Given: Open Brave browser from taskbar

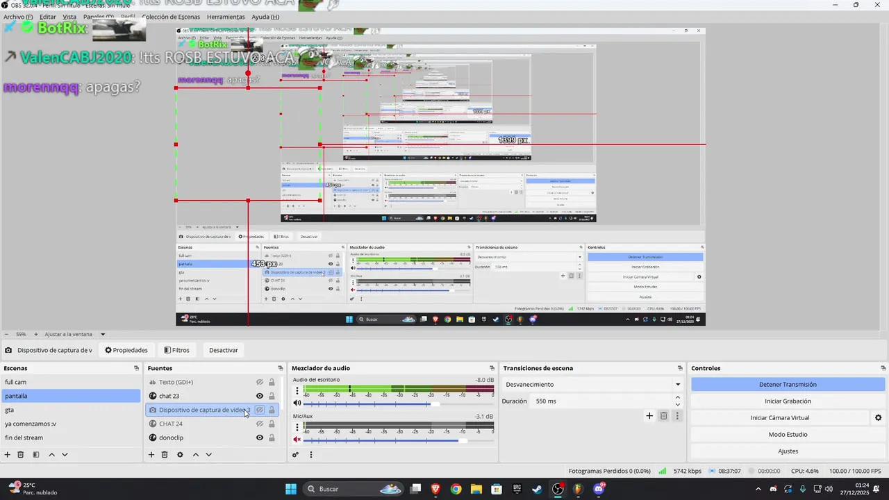Looking at the screenshot, I should click(435, 489).
